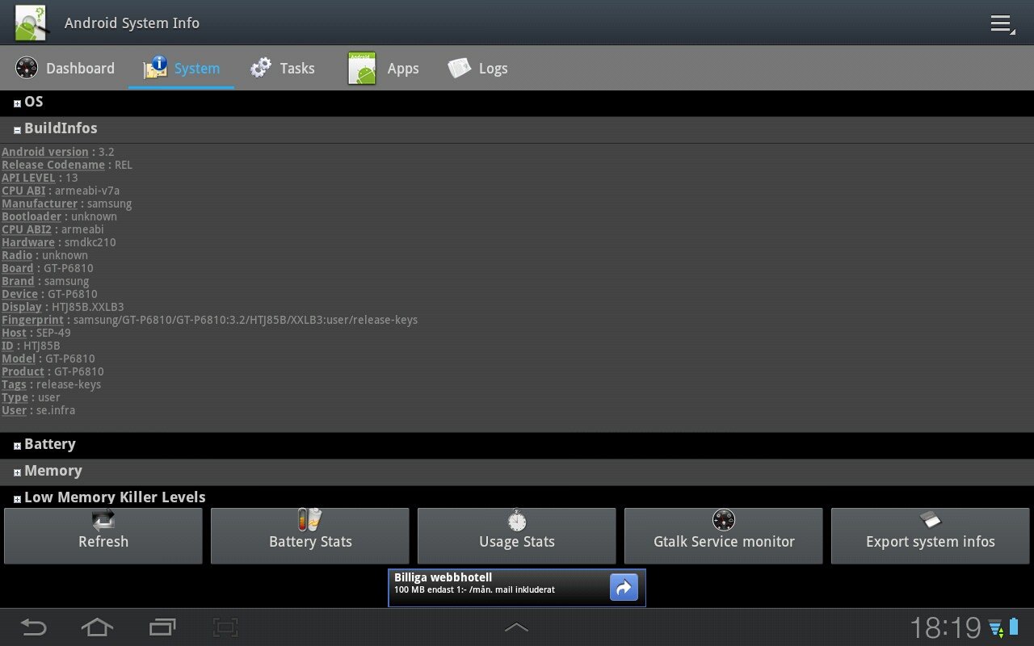Click the Model label
Screen dimensions: 1034x646
tap(19, 359)
